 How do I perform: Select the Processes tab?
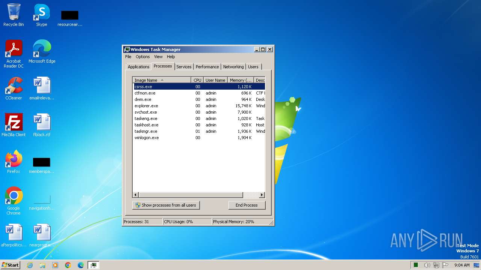(163, 66)
